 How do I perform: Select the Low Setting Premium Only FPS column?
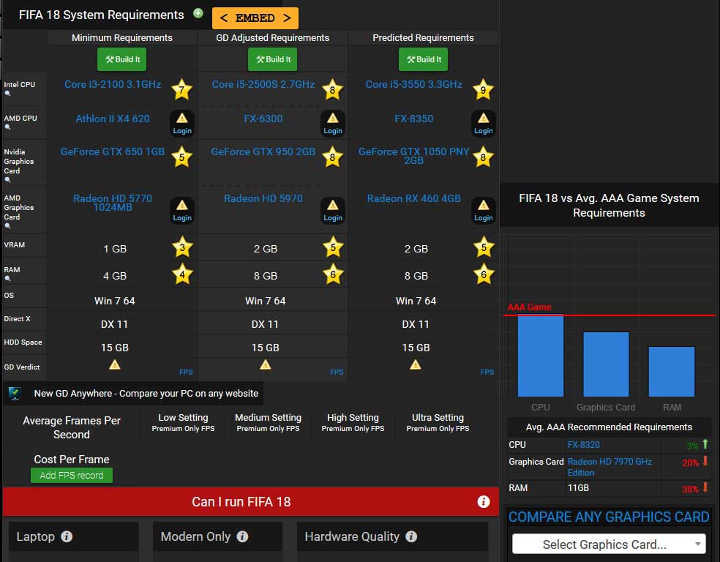[183, 422]
